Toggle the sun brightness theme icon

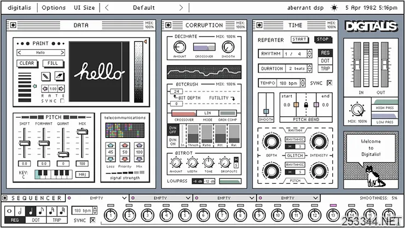pos(334,8)
